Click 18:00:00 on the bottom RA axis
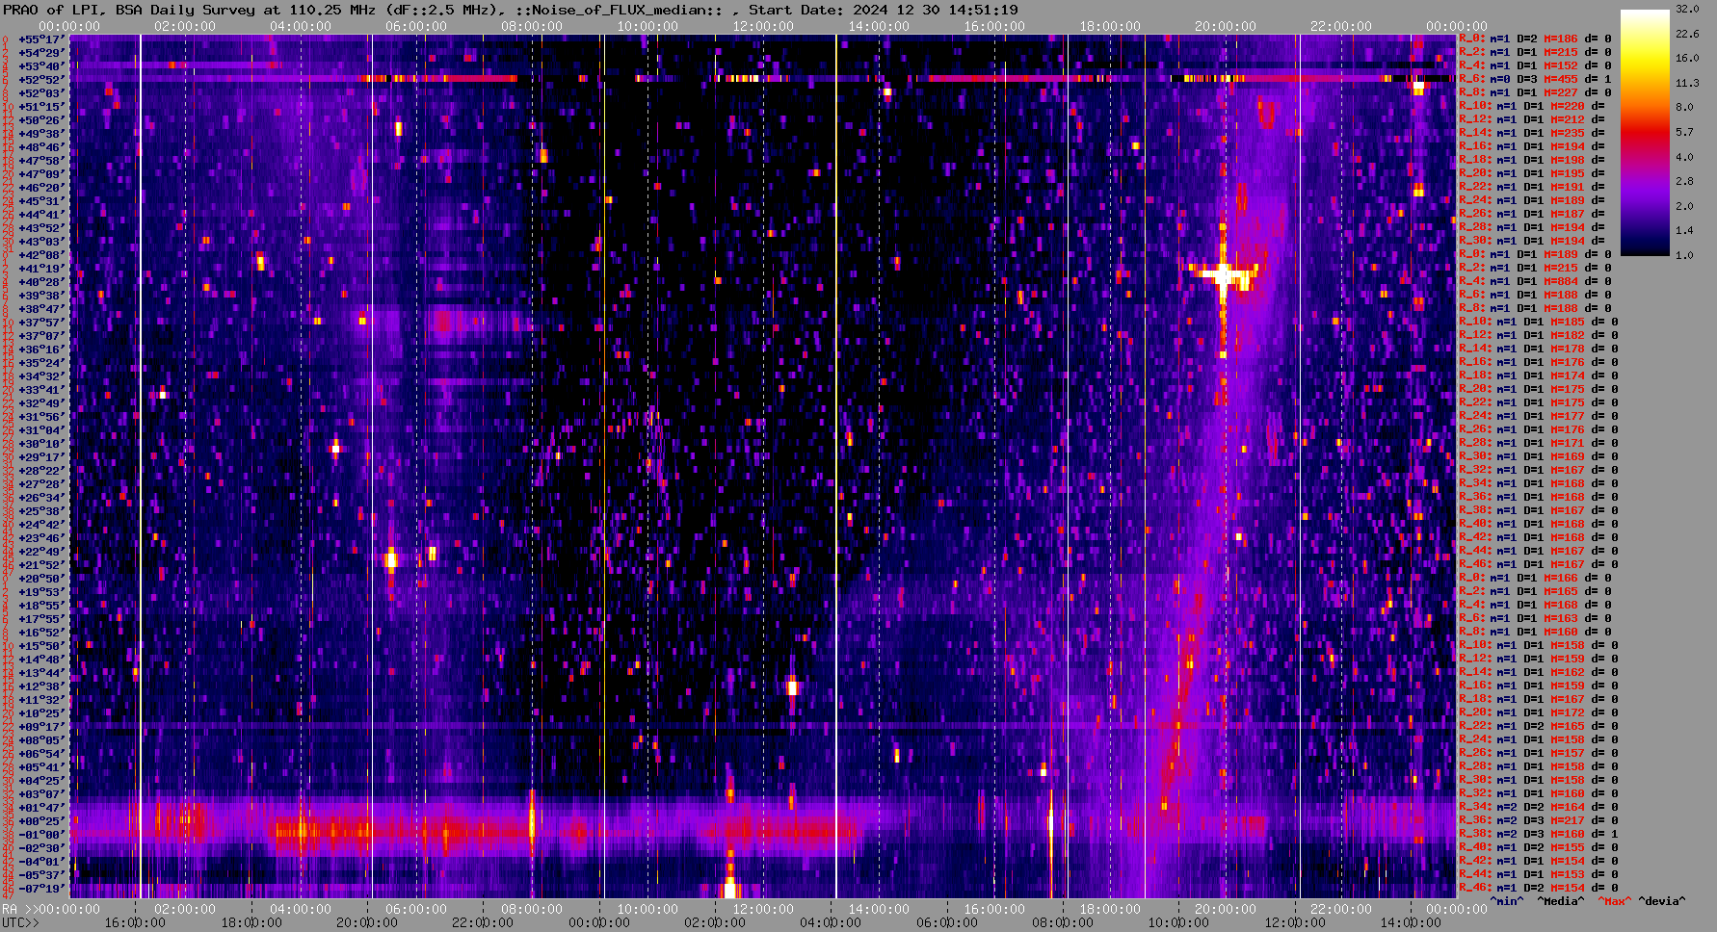 tap(1110, 909)
